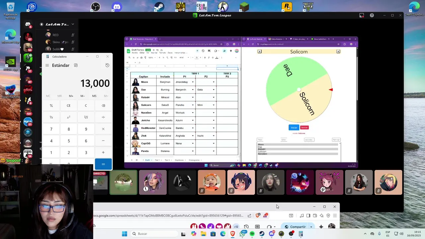The image size is (425, 239).
Task: Select the FERRO server icon in Discord sidebar
Action: 28,153
